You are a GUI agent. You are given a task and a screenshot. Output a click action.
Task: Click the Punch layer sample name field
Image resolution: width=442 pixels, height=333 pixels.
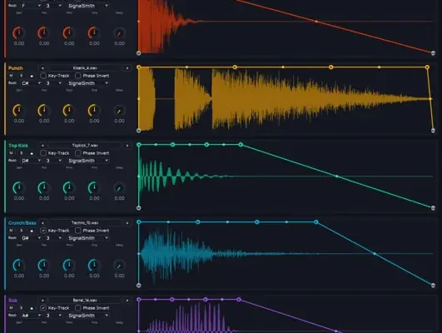(85, 68)
